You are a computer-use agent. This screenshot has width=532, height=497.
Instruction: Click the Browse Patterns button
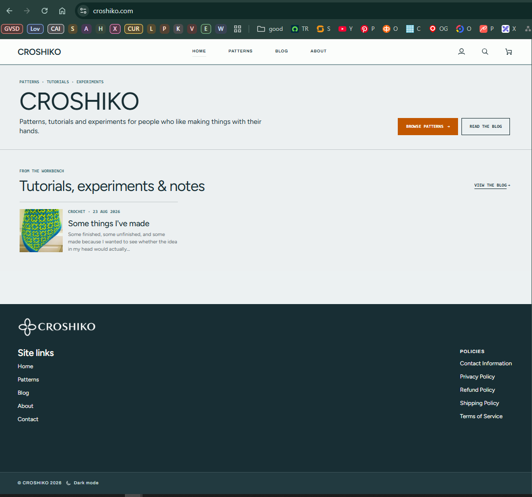click(x=428, y=126)
